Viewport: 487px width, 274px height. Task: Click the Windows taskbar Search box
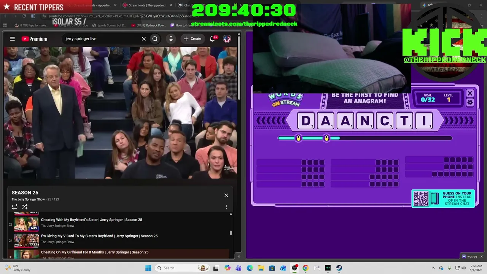pyautogui.click(x=183, y=268)
